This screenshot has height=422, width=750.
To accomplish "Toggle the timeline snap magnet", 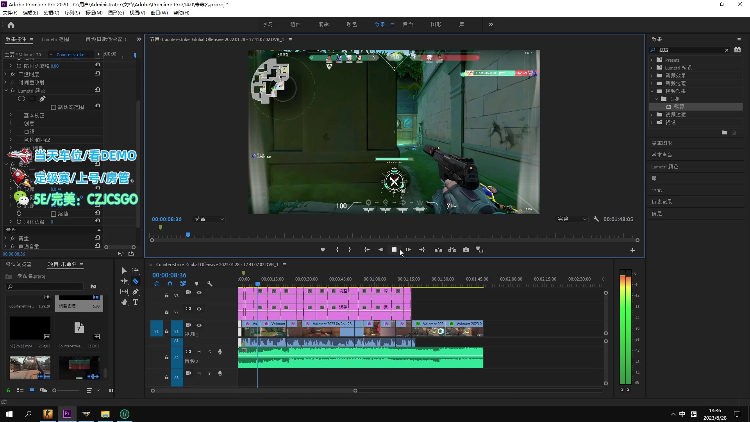I will pos(170,284).
